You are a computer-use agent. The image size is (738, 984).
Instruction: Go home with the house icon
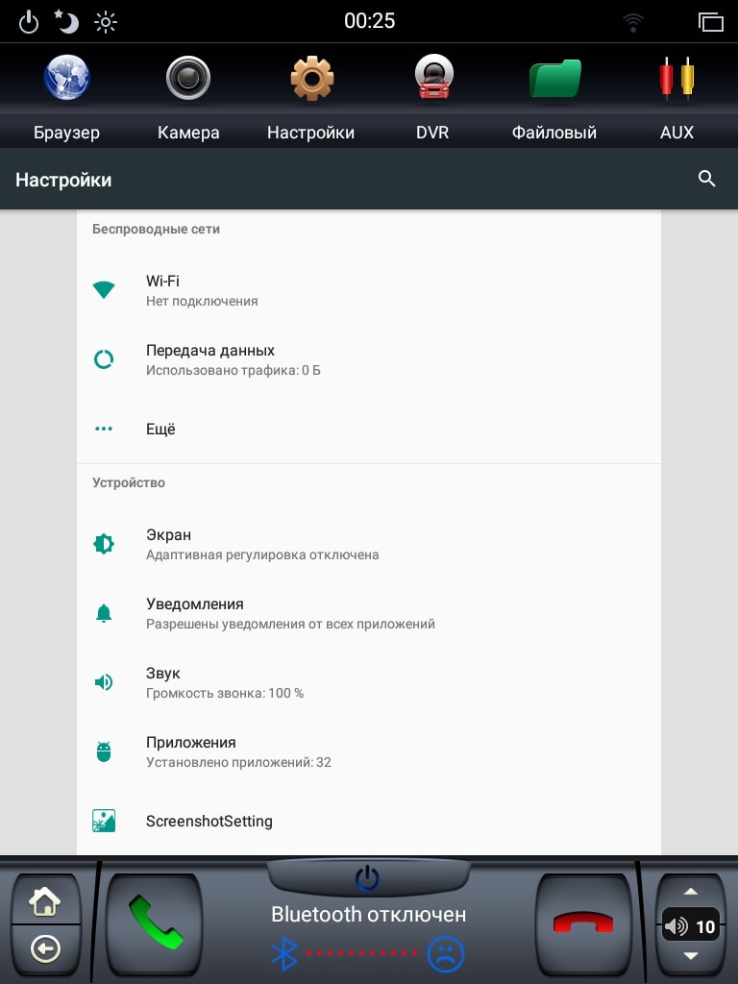45,901
